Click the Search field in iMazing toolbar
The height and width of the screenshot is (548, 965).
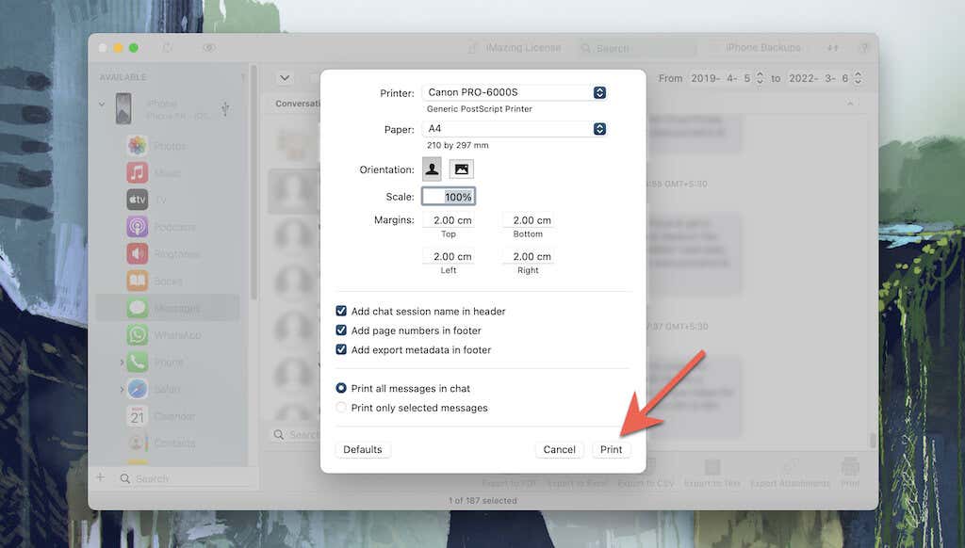click(x=636, y=47)
